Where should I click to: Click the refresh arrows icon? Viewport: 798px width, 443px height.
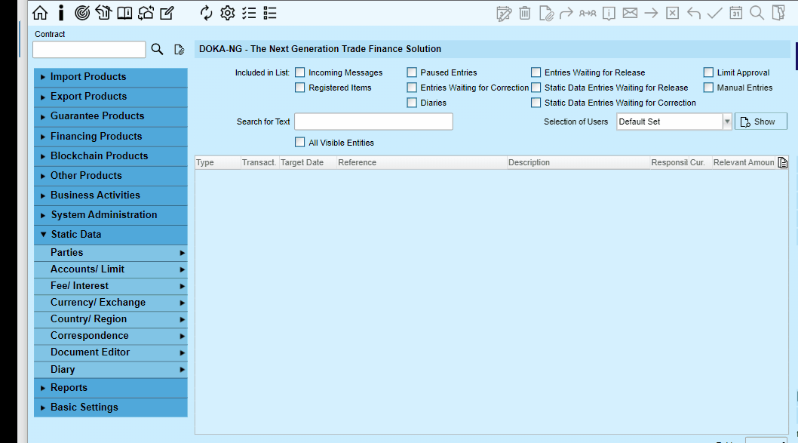click(x=206, y=13)
